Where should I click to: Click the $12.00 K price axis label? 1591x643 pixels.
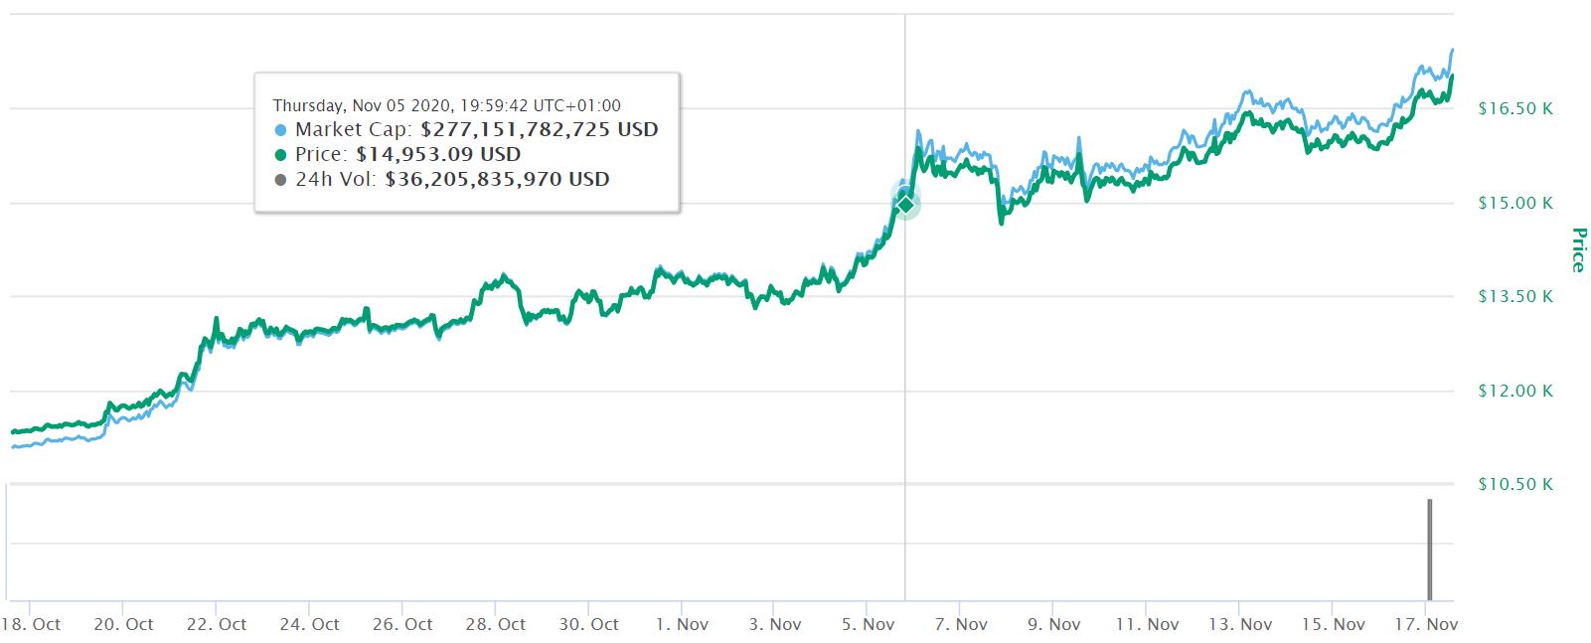(1514, 392)
